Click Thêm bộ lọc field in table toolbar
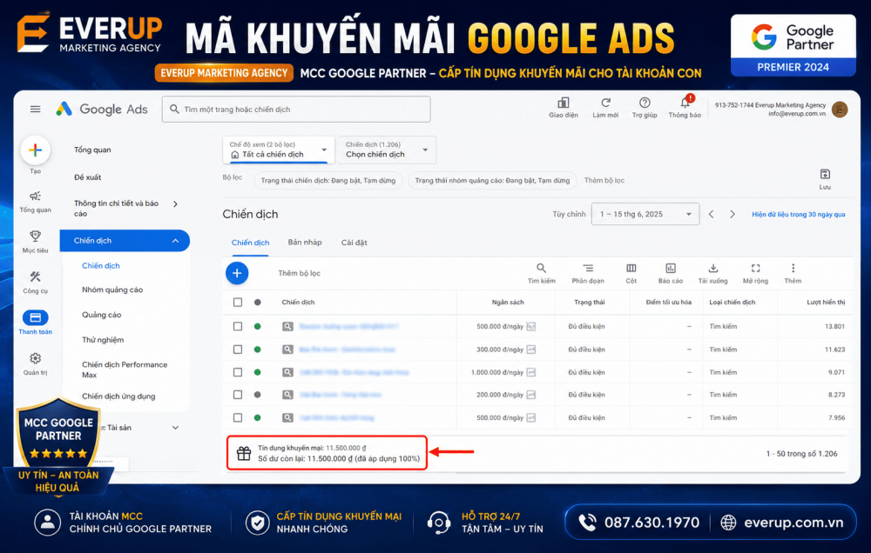 pos(300,273)
